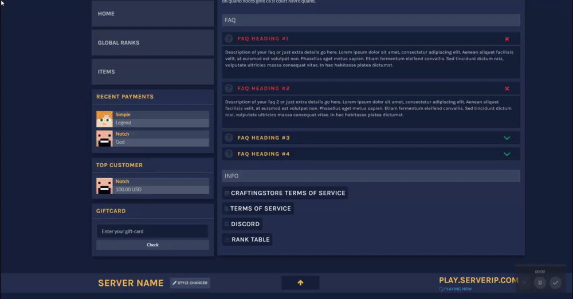Click question mark icon of FAQ Heading #4
573x299 pixels.
[229, 154]
